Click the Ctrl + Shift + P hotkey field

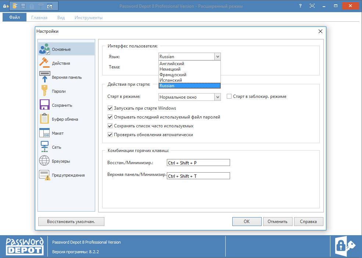pyautogui.click(x=198, y=163)
